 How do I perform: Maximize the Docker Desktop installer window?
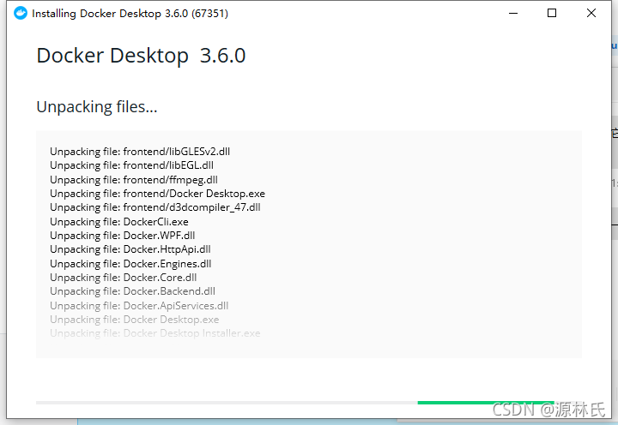click(x=552, y=13)
